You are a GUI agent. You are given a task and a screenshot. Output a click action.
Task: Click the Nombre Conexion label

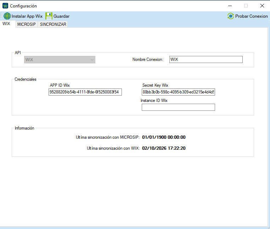[148, 59]
